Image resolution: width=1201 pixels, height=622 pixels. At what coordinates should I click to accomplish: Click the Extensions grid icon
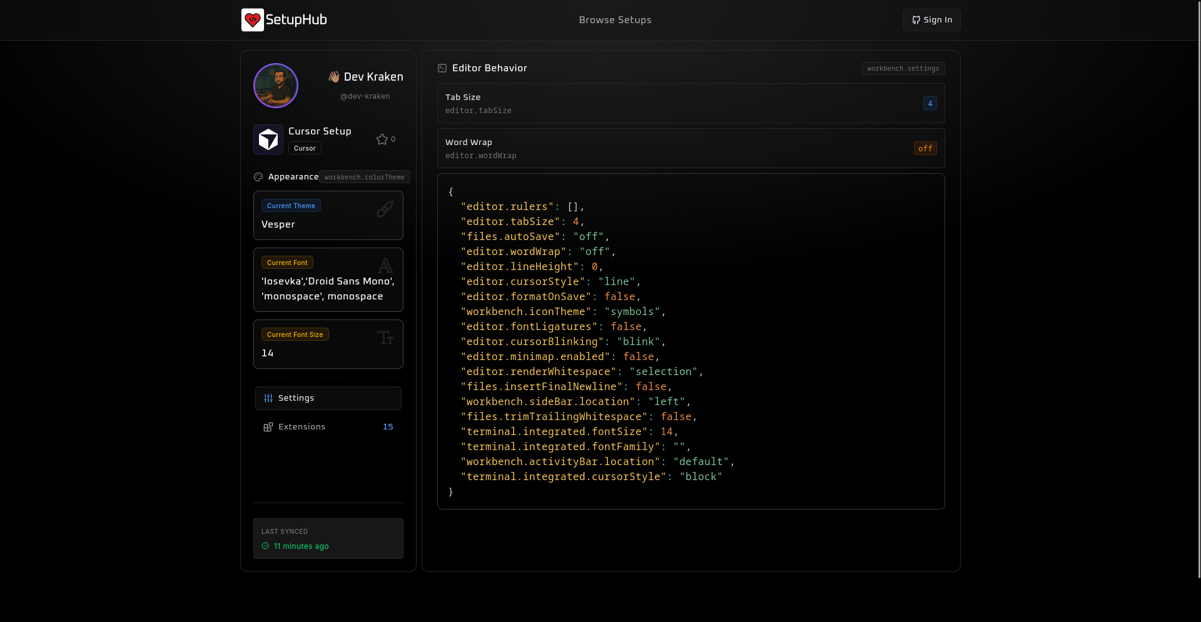coord(268,427)
